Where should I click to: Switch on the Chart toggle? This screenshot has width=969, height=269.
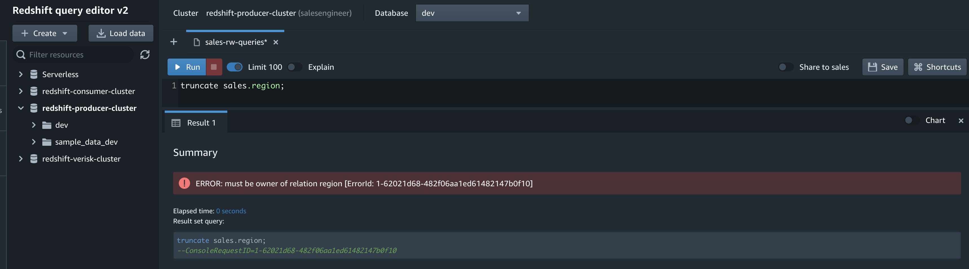tap(912, 120)
